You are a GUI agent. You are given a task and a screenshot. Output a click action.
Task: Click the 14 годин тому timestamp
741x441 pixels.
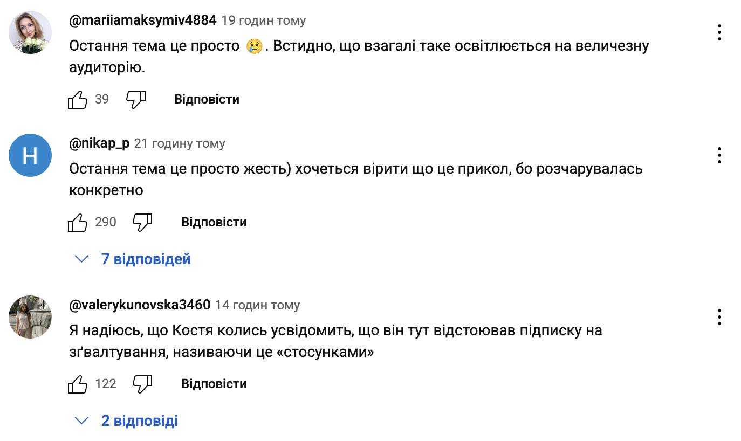257,306
